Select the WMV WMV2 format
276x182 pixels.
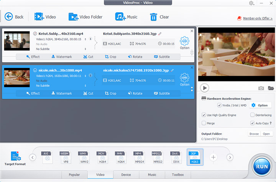tap(84, 157)
